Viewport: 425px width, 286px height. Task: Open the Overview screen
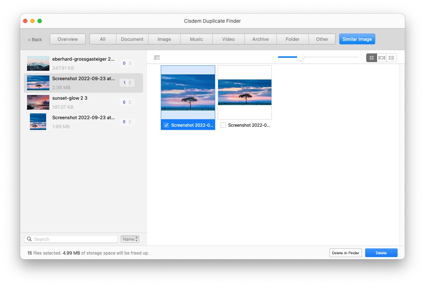tap(67, 39)
